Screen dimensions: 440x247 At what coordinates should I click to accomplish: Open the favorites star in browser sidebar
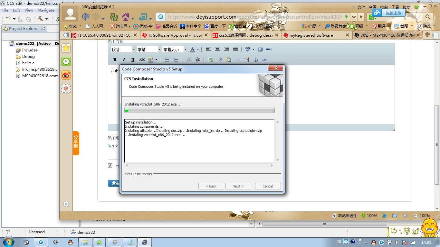coord(66,48)
